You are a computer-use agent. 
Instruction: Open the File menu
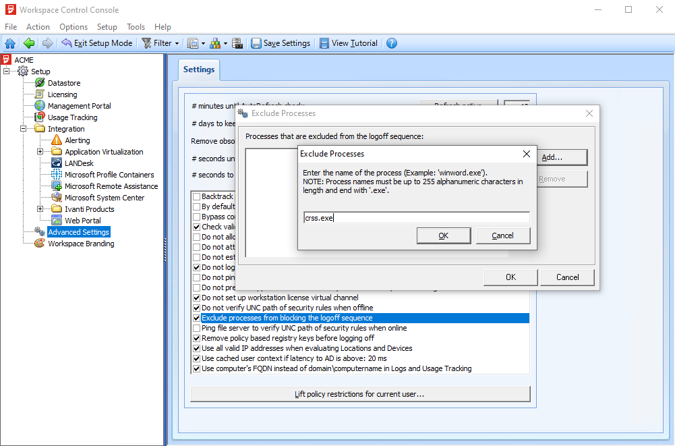[x=11, y=27]
